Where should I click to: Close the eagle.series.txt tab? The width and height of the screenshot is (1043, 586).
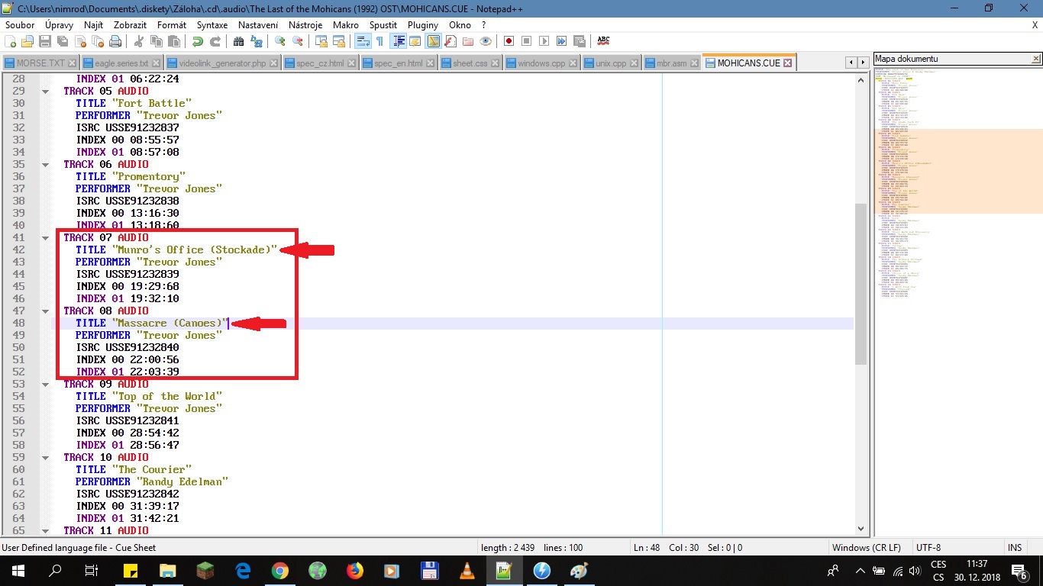157,63
